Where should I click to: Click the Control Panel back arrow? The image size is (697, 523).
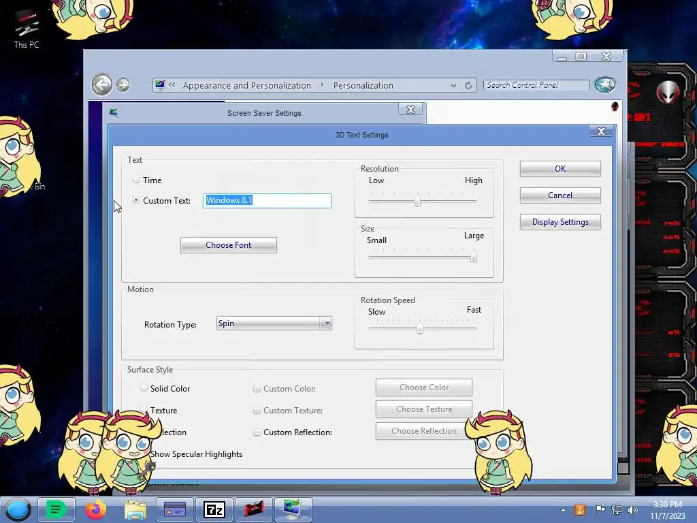point(102,84)
